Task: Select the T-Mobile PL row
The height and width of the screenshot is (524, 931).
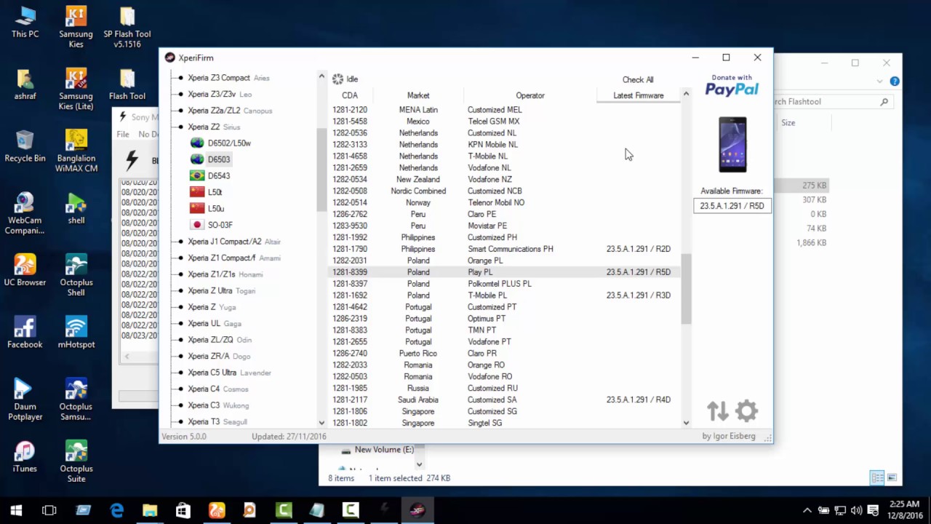Action: 503,295
